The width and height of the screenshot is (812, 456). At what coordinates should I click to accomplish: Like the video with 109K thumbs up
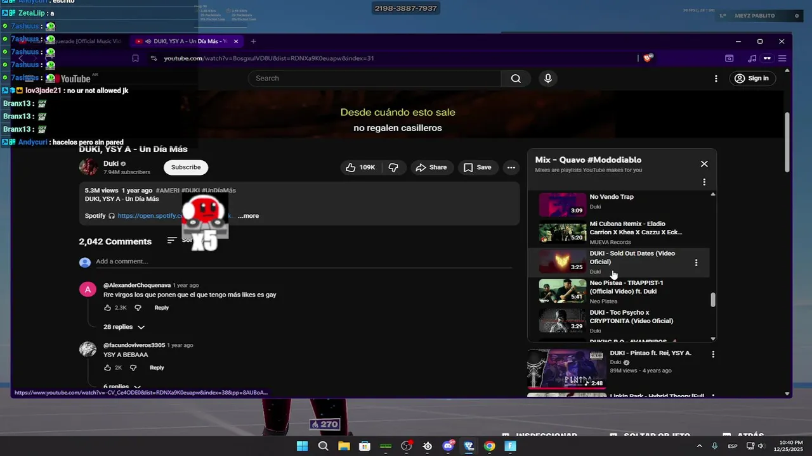click(360, 167)
